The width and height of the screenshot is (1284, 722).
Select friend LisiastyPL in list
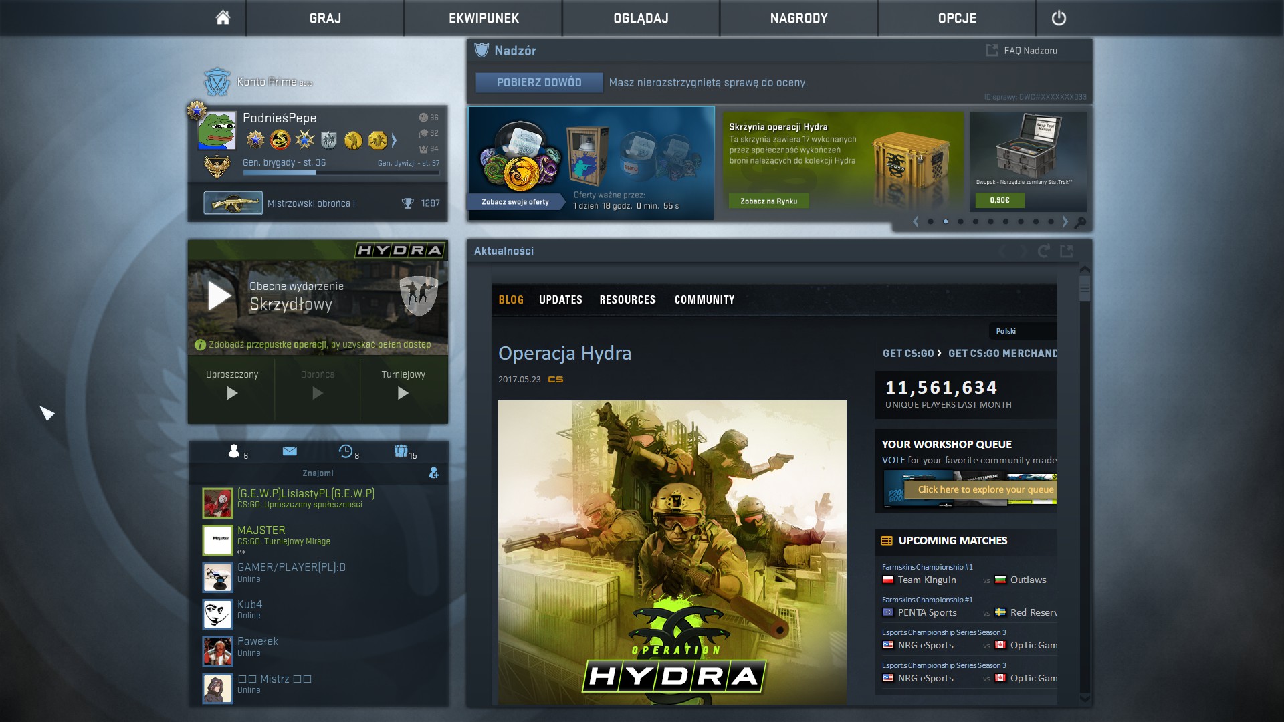click(x=318, y=503)
